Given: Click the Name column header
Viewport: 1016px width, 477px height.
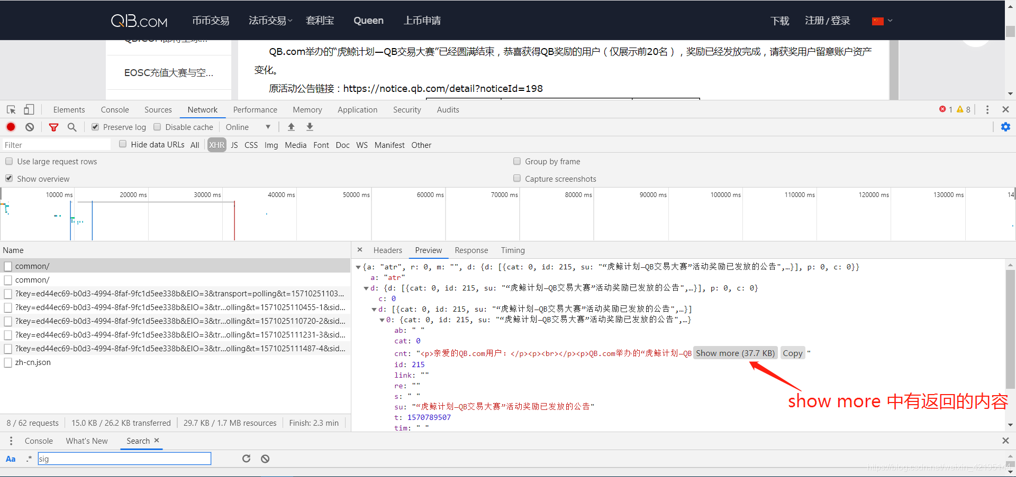Looking at the screenshot, I should click(175, 250).
